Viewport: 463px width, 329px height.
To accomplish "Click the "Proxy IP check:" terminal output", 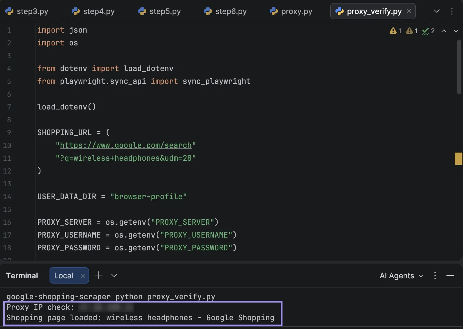I will point(40,307).
